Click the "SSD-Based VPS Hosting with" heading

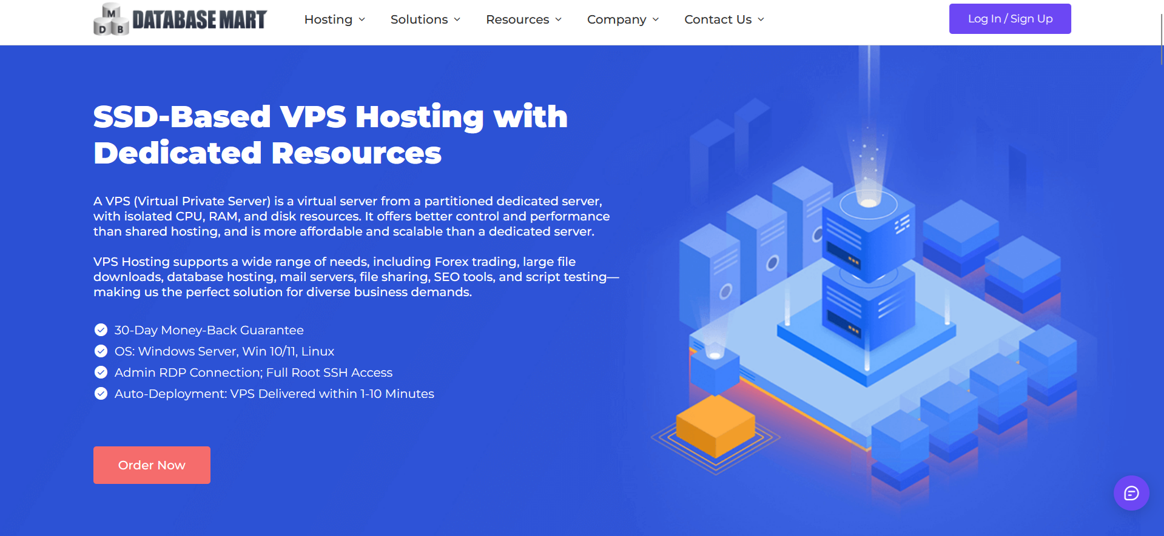(331, 117)
